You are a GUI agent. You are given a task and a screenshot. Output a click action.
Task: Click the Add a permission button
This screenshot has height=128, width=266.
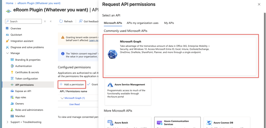point(72,84)
